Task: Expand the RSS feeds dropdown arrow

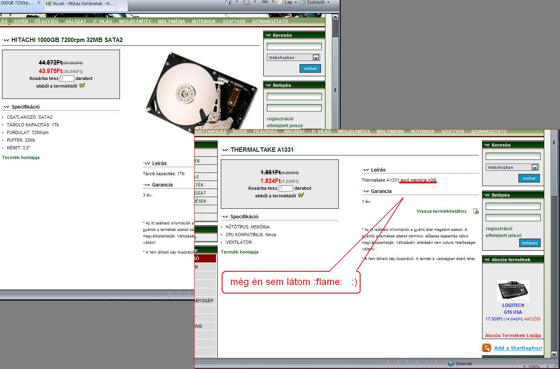Action: tap(255, 2)
